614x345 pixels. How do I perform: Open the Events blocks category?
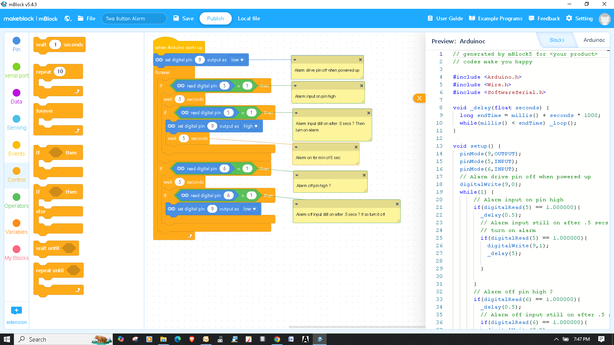[x=17, y=149]
